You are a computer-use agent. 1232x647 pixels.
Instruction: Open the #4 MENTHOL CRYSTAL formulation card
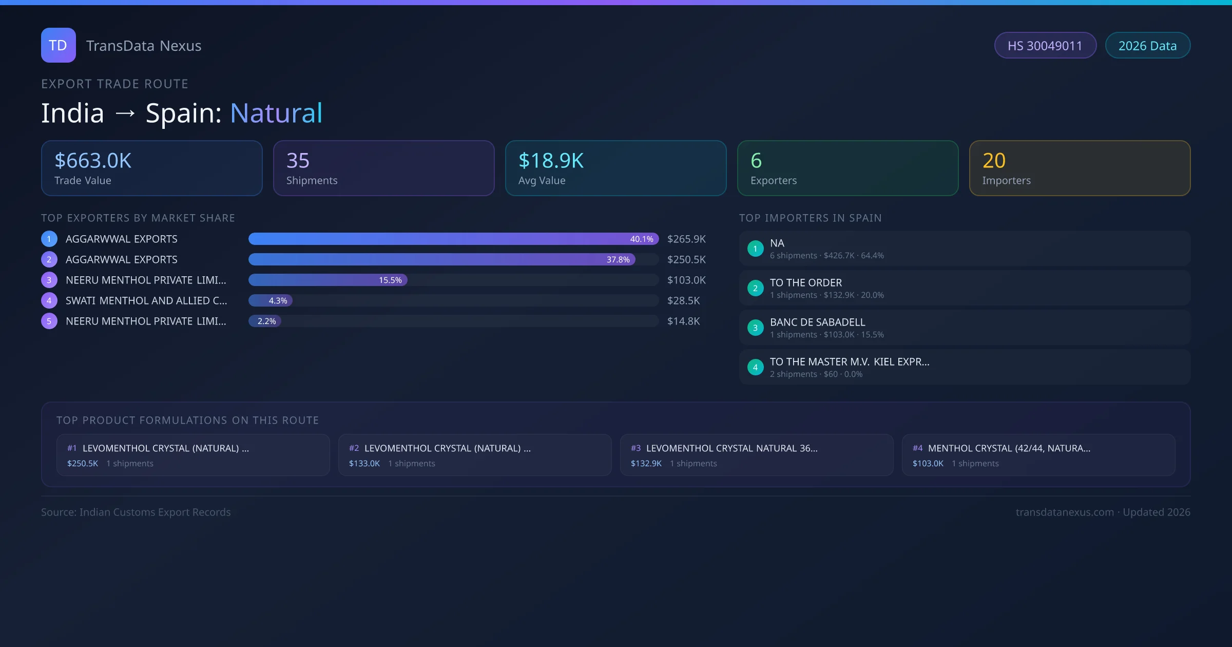point(1038,455)
